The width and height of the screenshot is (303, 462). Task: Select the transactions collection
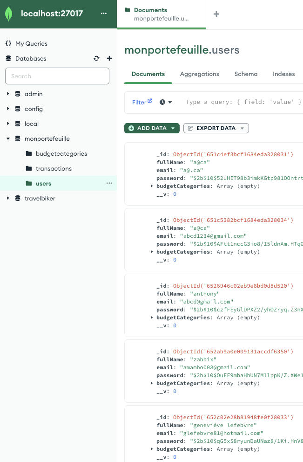[54, 168]
